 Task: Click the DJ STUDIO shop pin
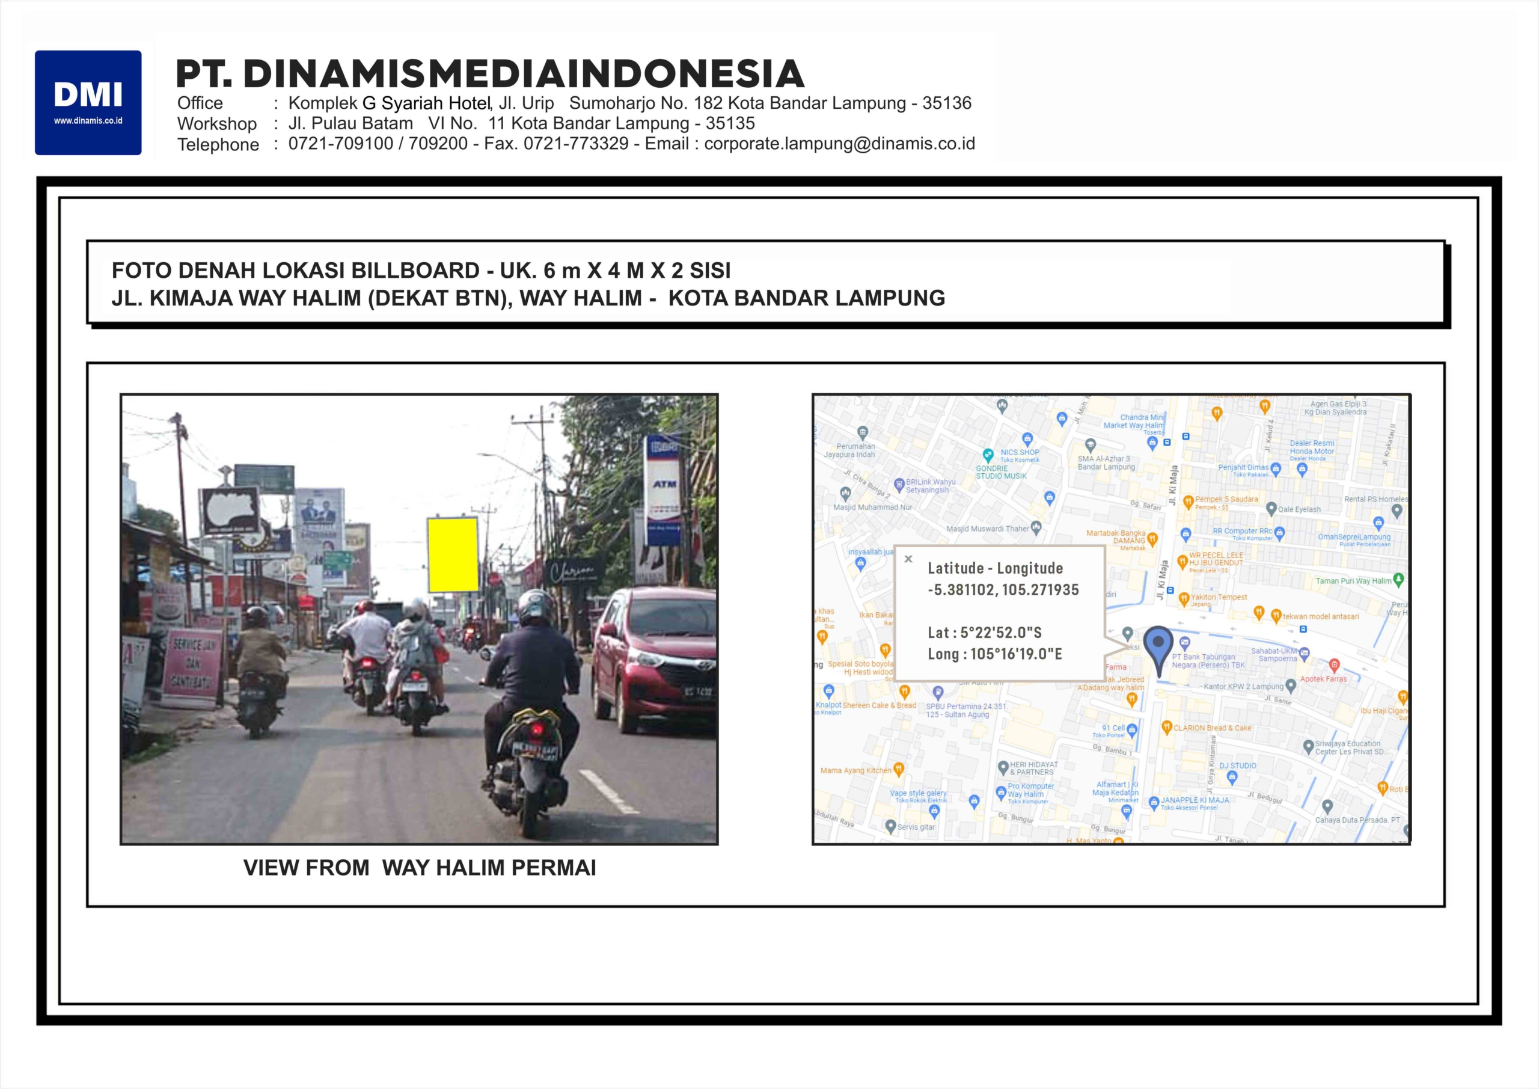coord(1232,778)
